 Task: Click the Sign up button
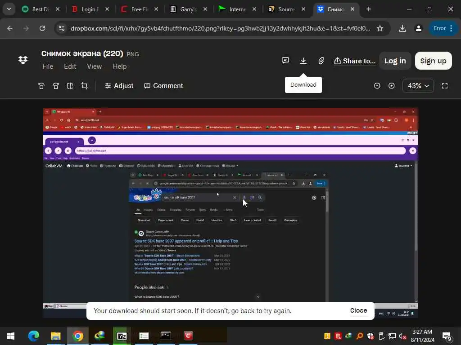click(433, 61)
